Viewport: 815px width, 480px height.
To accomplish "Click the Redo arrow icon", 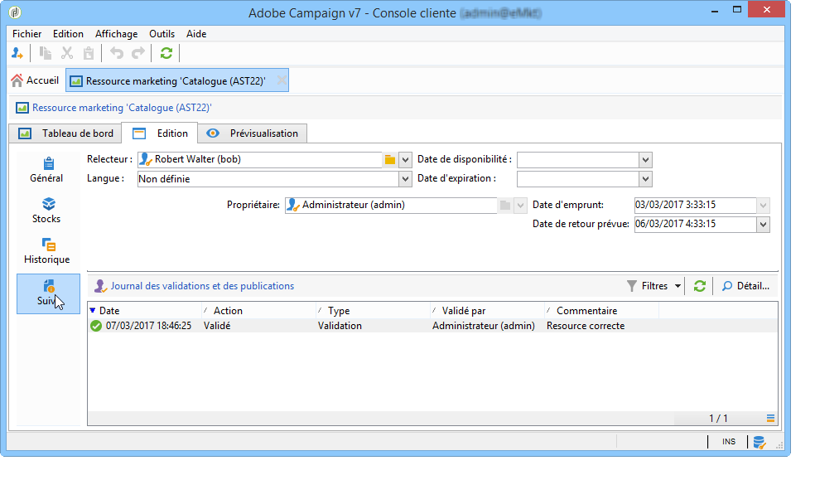I will pos(138,53).
